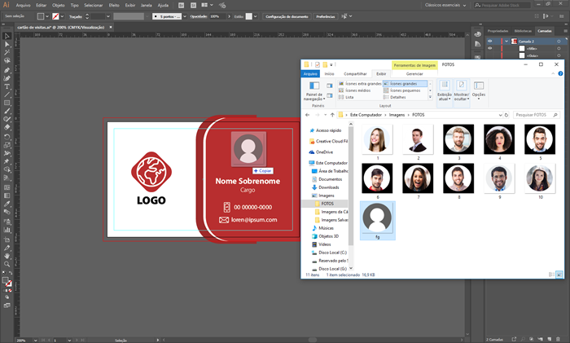Viewport: 570px width, 343px height.
Task: Select the Column Graph tool
Action: click(x=7, y=230)
